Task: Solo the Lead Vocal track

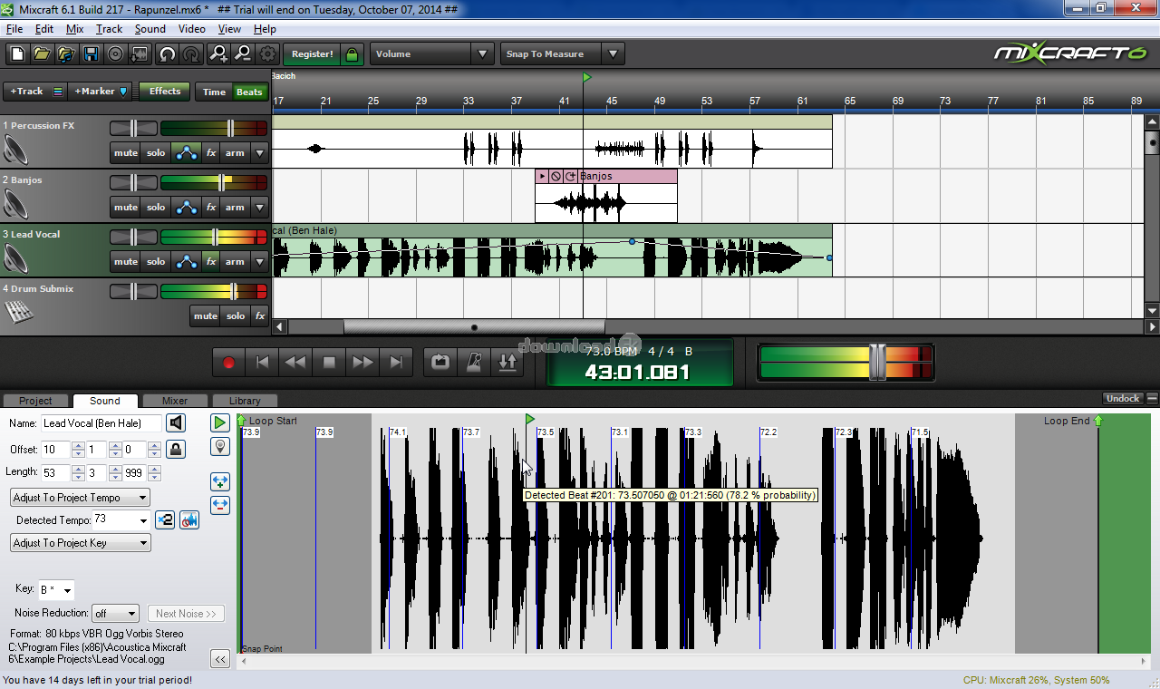Action: (156, 262)
